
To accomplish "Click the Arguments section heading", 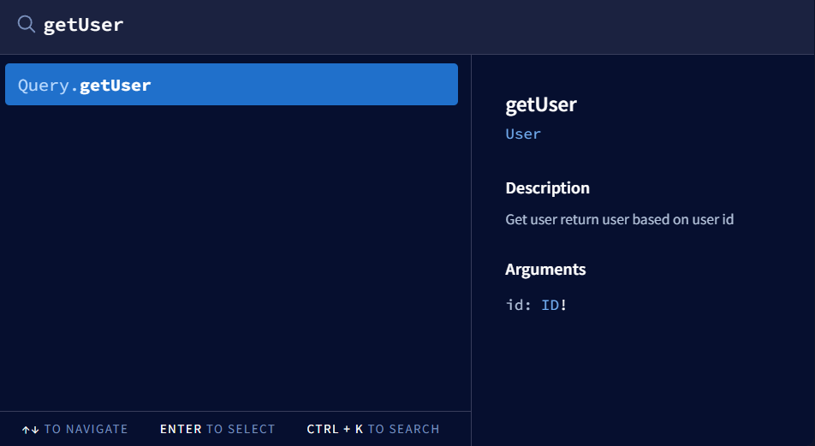I will [545, 270].
